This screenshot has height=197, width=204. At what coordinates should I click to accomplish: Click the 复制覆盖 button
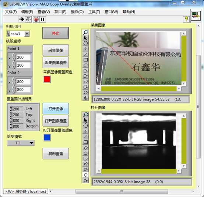pyautogui.click(x=56, y=154)
